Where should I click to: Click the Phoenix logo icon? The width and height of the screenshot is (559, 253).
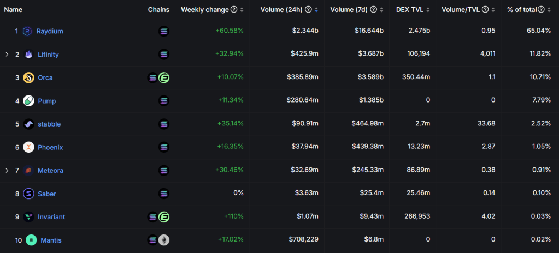coord(28,147)
